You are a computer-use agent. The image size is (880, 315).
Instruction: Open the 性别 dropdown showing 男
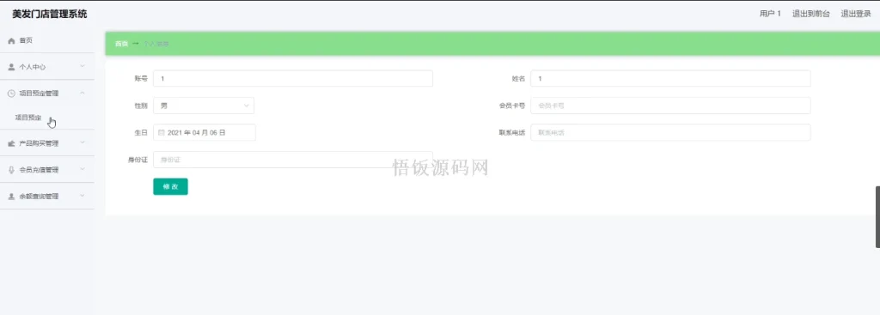click(x=204, y=106)
